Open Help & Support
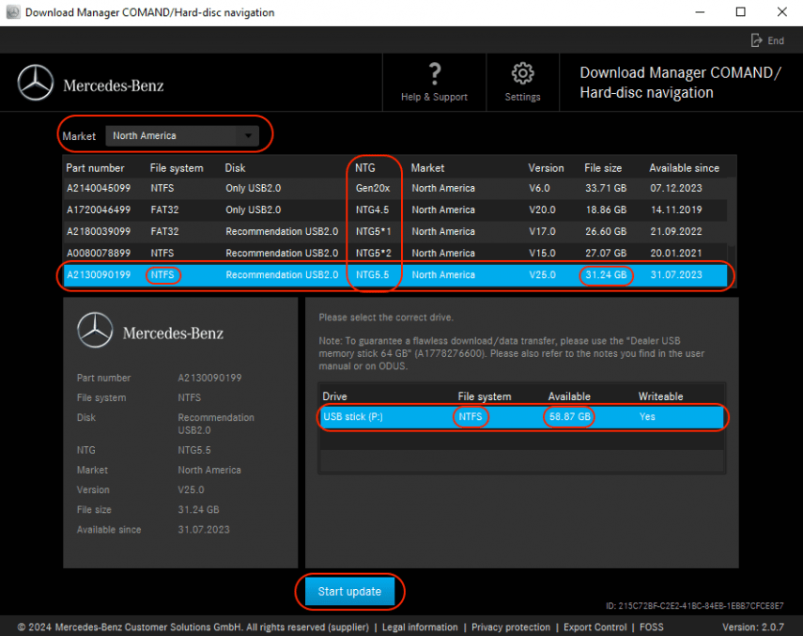The height and width of the screenshot is (636, 803). coord(434,83)
